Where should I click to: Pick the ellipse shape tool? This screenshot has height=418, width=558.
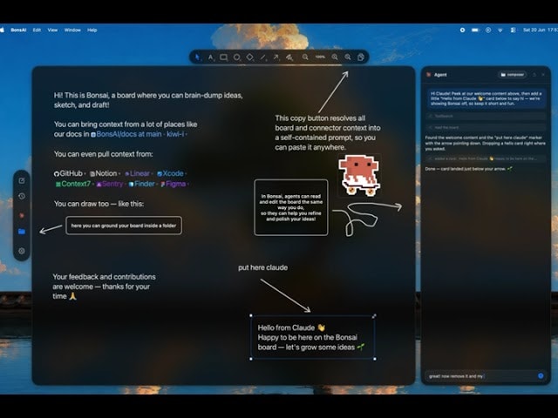(236, 57)
